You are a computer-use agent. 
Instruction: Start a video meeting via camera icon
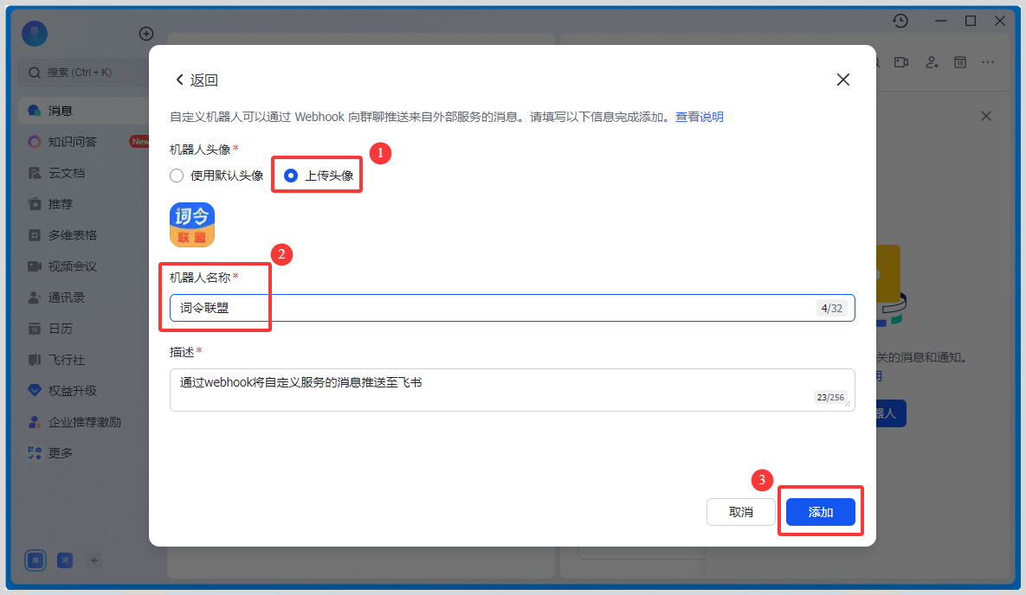click(x=901, y=62)
